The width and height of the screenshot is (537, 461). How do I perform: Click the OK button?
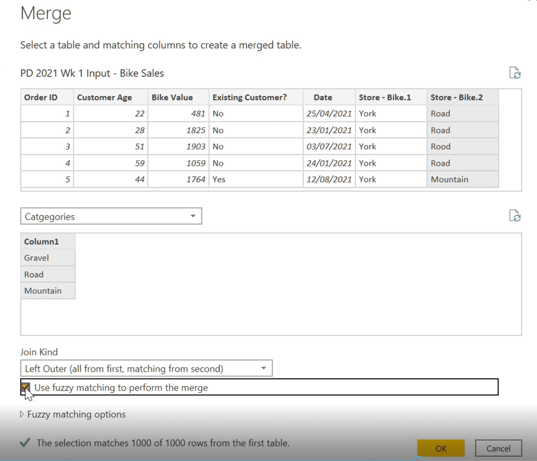tap(441, 448)
